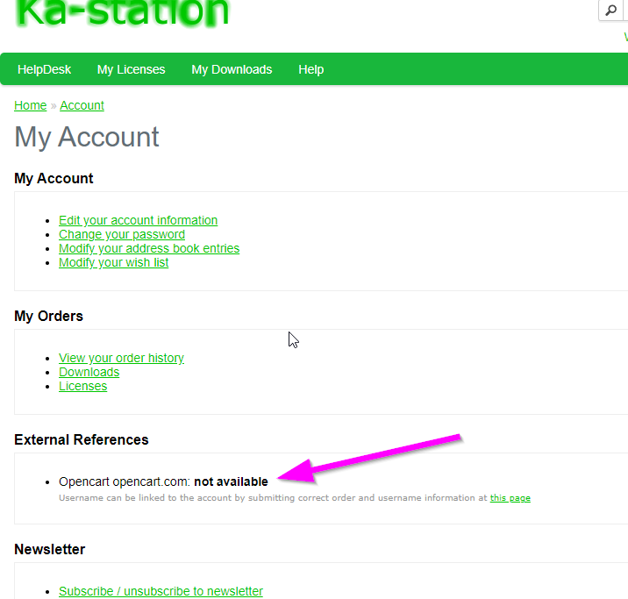The image size is (628, 599).
Task: Open Subscribe / unsubscribe to newsletter link
Action: pyautogui.click(x=161, y=591)
